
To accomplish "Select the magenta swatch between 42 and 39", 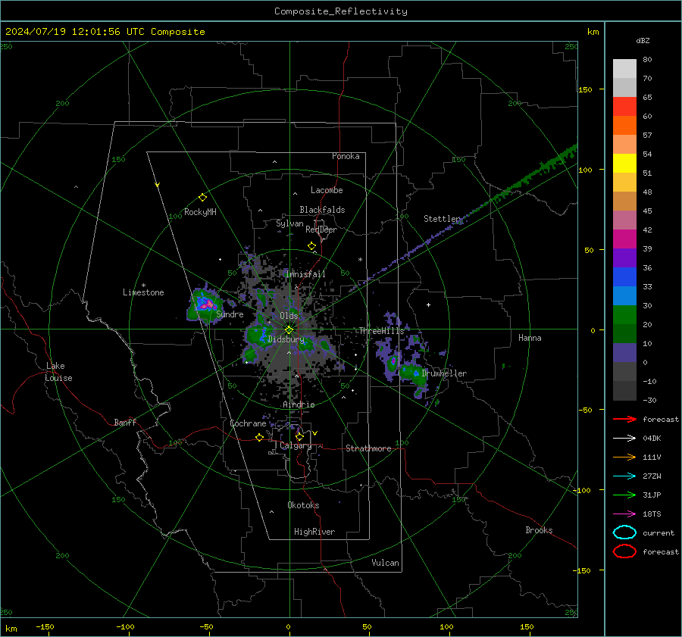I will click(624, 239).
